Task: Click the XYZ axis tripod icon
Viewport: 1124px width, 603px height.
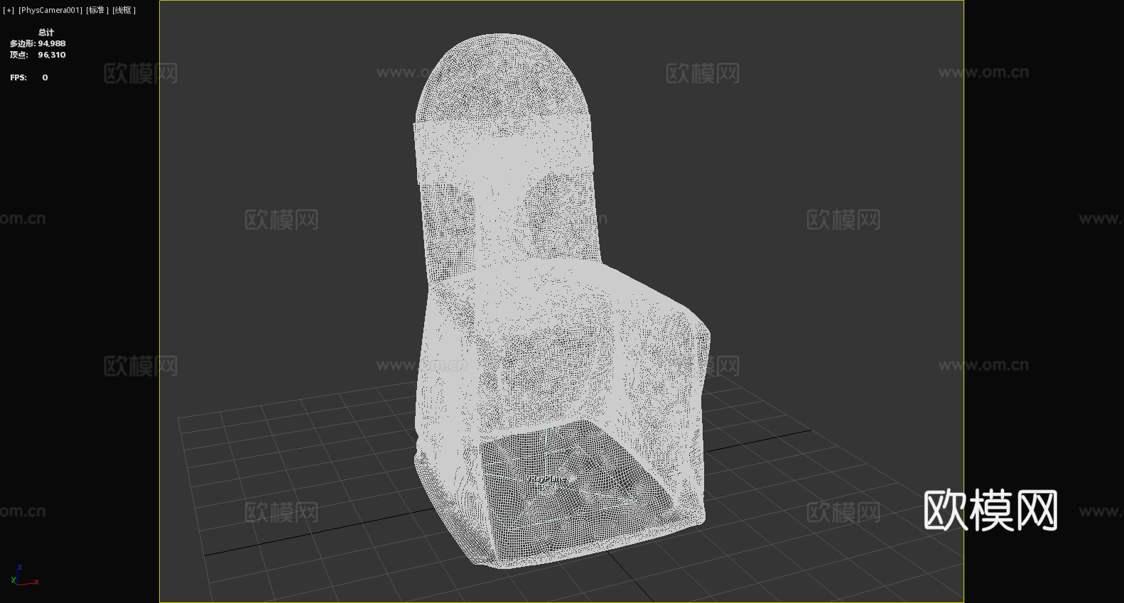Action: point(23,576)
